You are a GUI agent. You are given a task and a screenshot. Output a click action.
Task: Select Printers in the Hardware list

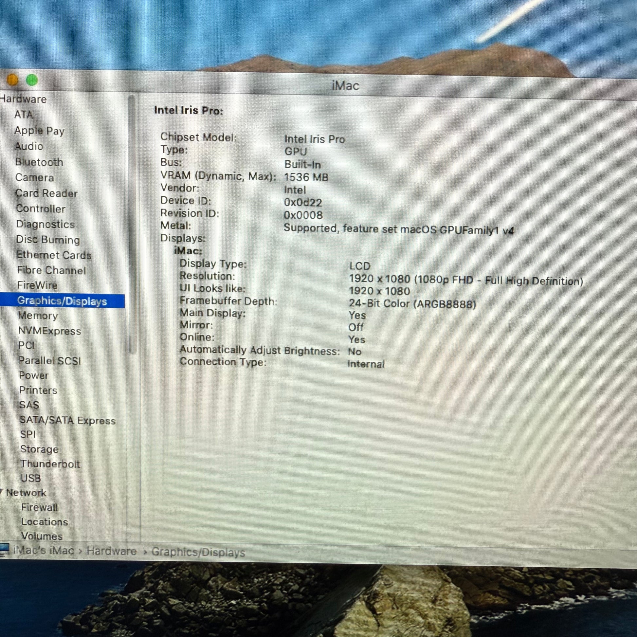click(x=38, y=391)
